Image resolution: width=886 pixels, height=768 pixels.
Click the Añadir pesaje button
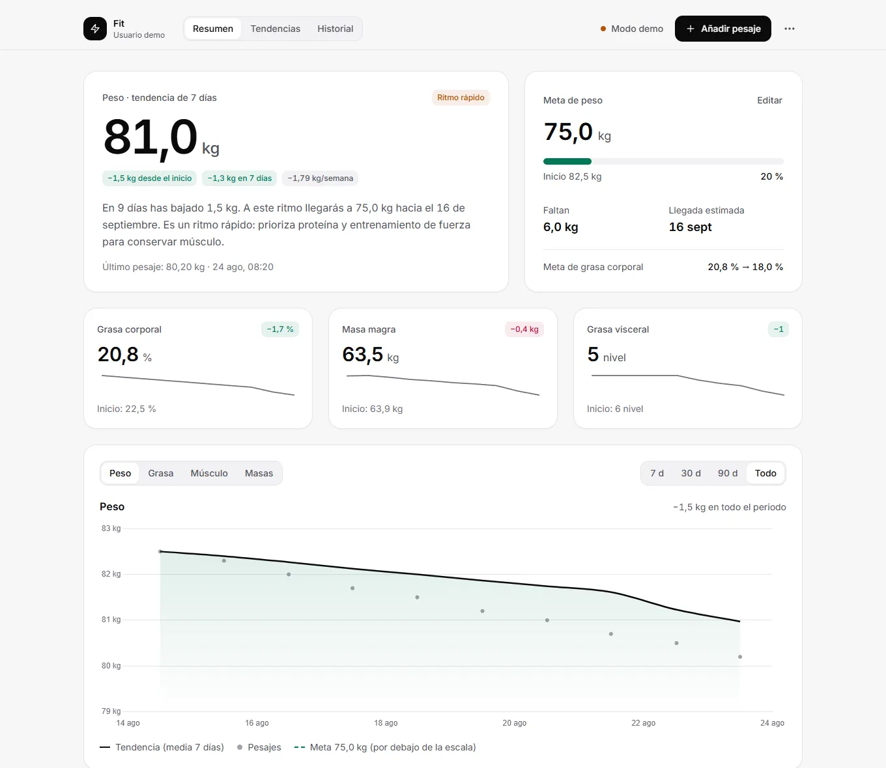723,29
